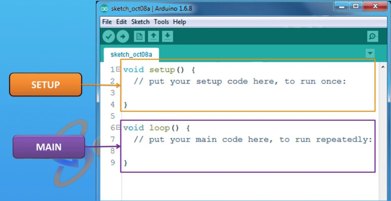Viewport: 391px width, 201px height.
Task: Close the Arduino window
Action: [375, 6]
